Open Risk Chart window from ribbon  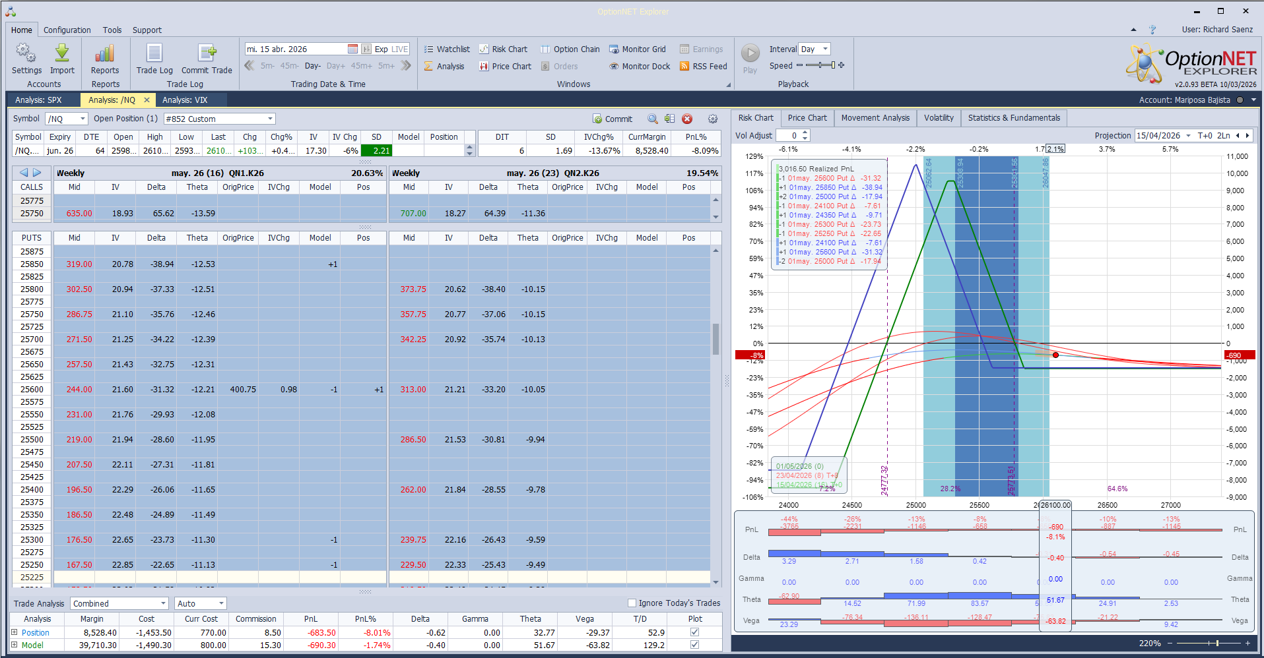pyautogui.click(x=503, y=49)
